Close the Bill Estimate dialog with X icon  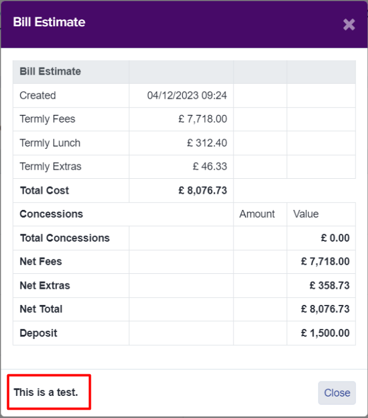[x=349, y=25]
